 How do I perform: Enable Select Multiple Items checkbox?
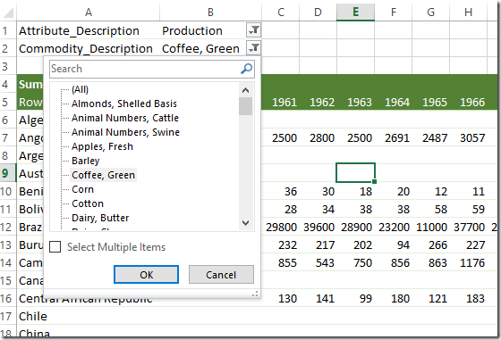55,247
